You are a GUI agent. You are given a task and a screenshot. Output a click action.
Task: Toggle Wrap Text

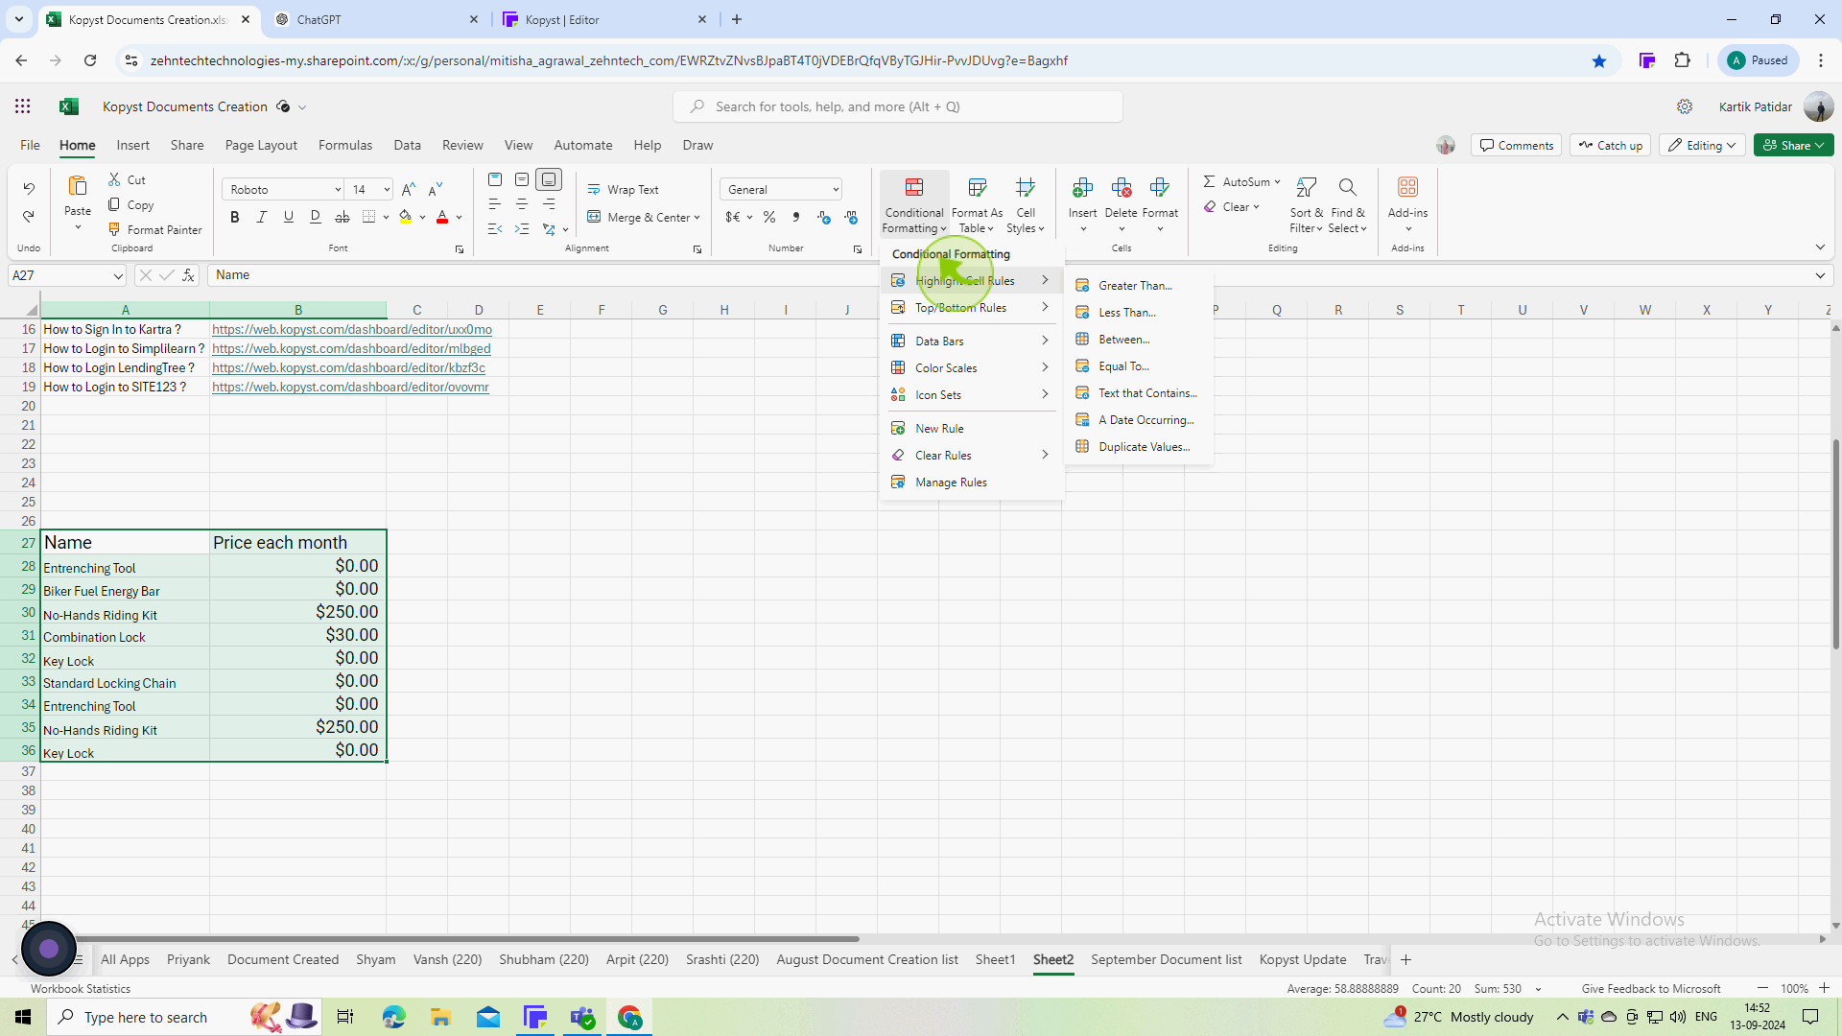624,190
